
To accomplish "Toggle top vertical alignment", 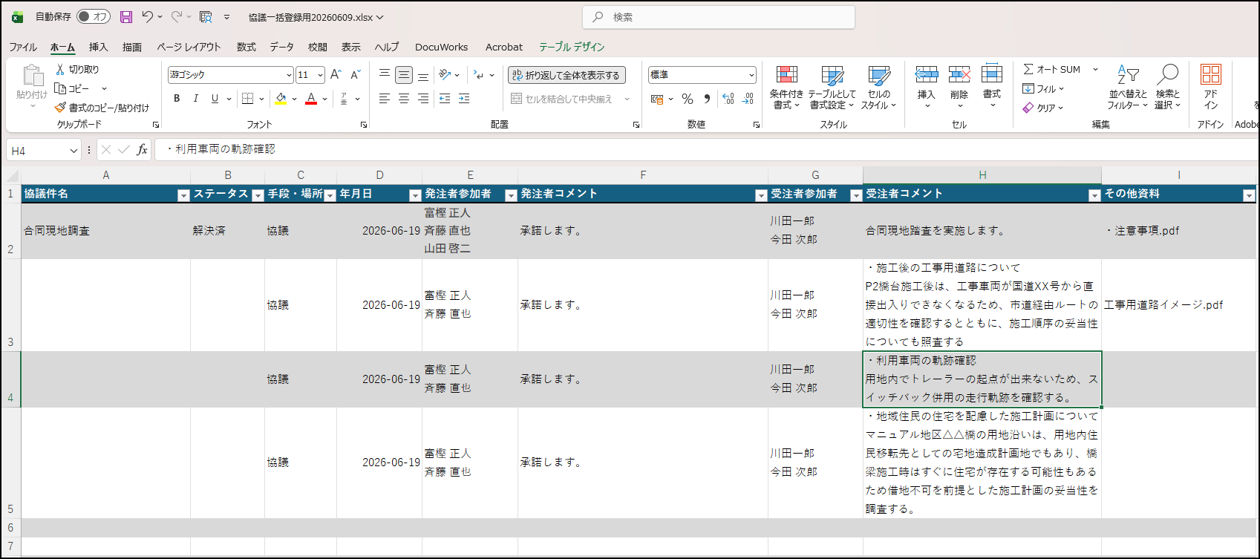I will [385, 75].
